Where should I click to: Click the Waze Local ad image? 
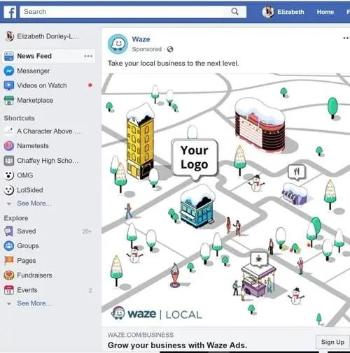coord(225,200)
